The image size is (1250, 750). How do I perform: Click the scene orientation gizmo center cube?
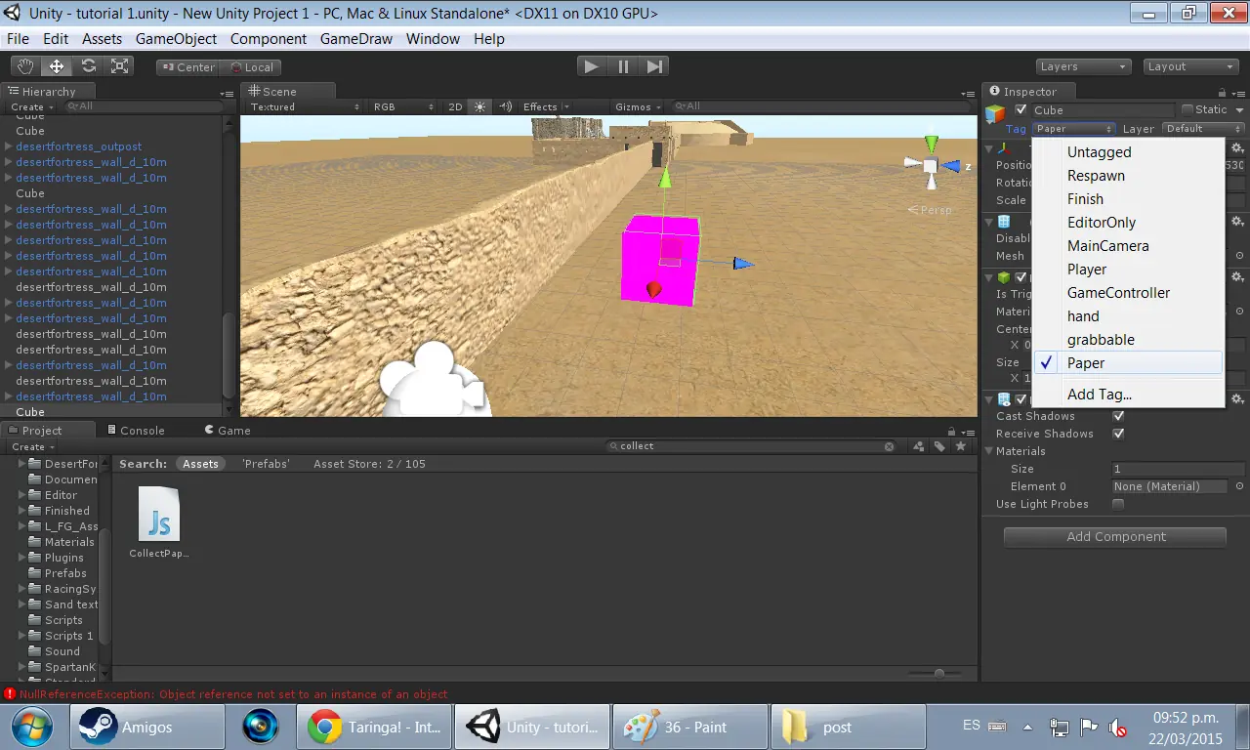[x=931, y=166]
